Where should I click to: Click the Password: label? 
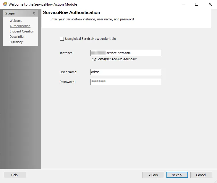coord(68,82)
